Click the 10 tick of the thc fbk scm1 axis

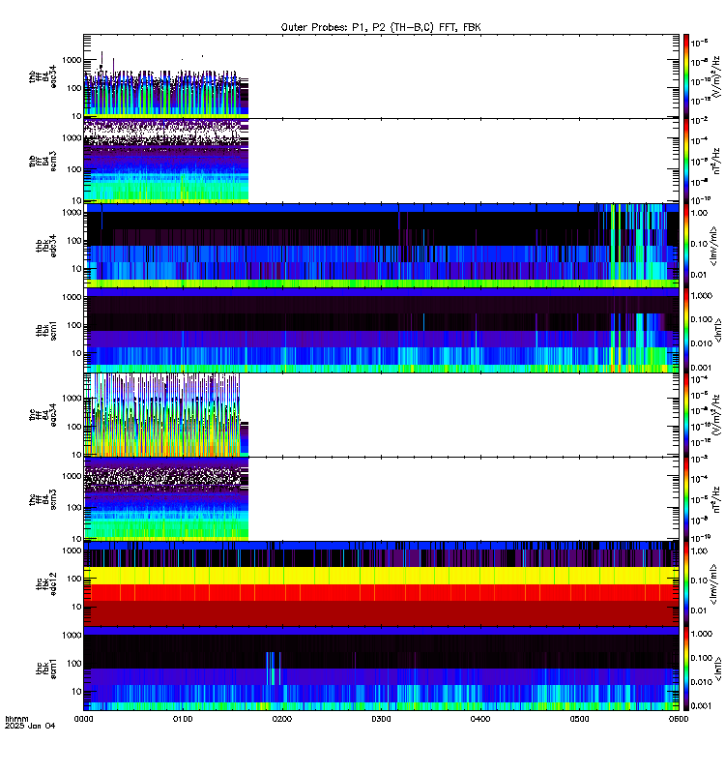[77, 692]
